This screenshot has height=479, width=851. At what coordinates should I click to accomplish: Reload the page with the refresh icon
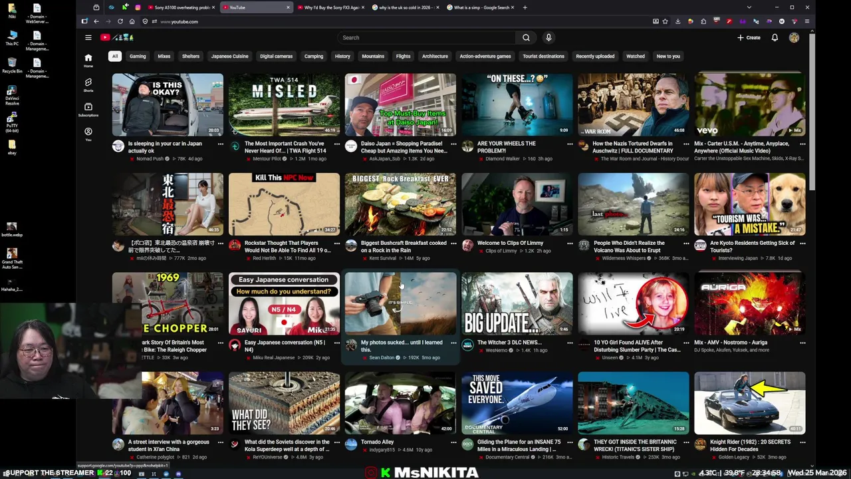pyautogui.click(x=120, y=21)
